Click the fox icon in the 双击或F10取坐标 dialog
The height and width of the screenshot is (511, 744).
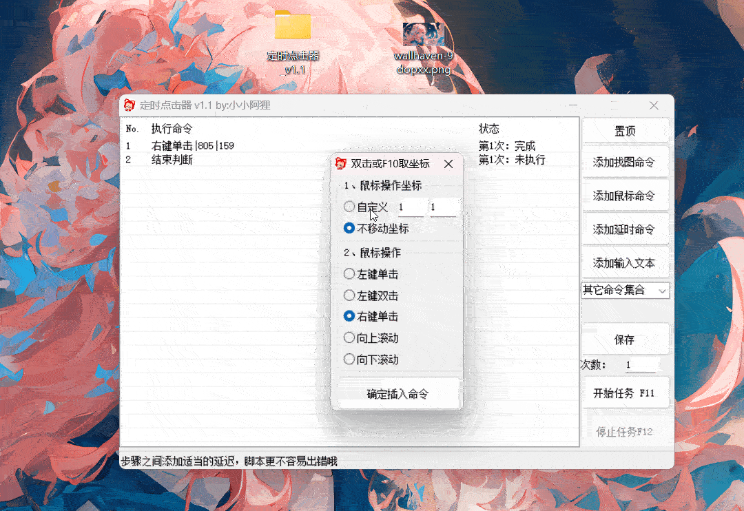point(341,164)
